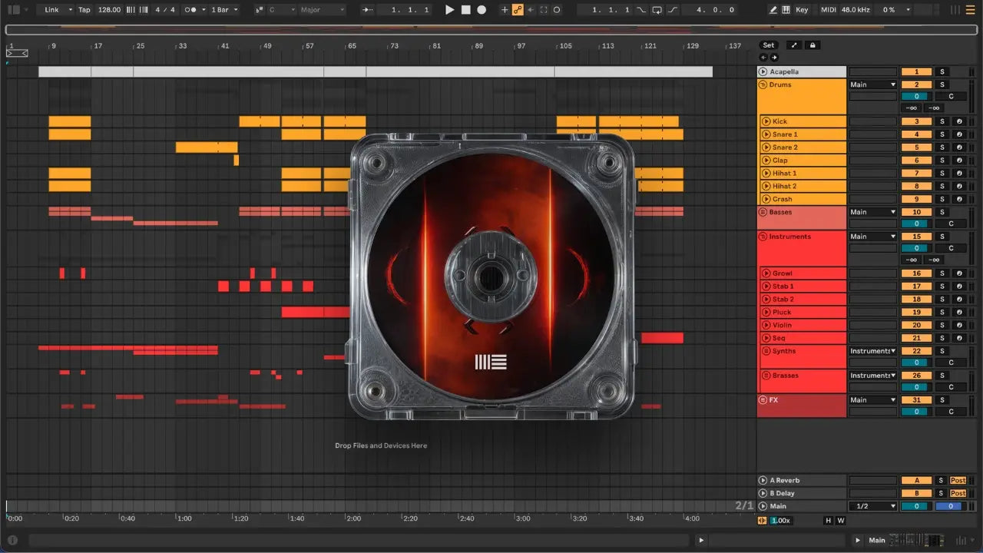Image resolution: width=983 pixels, height=553 pixels.
Task: Toggle the metronome icon
Action: click(x=191, y=10)
